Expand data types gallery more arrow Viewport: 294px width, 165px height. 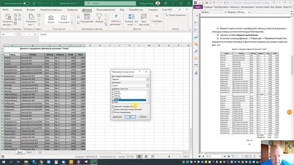click(72, 23)
